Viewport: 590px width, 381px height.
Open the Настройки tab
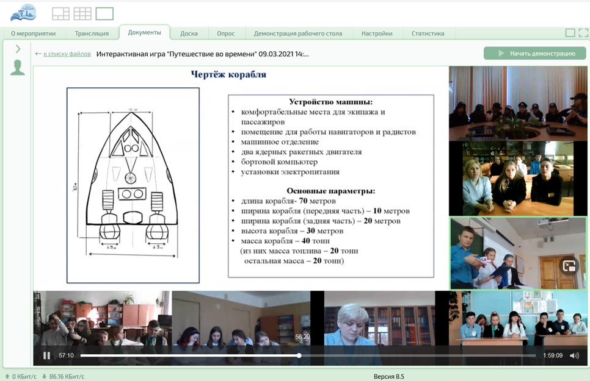tap(376, 34)
